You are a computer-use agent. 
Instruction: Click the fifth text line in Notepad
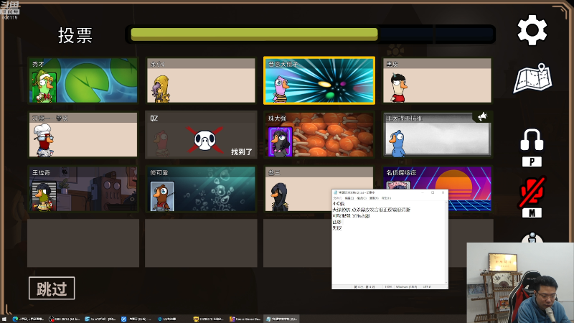337,228
